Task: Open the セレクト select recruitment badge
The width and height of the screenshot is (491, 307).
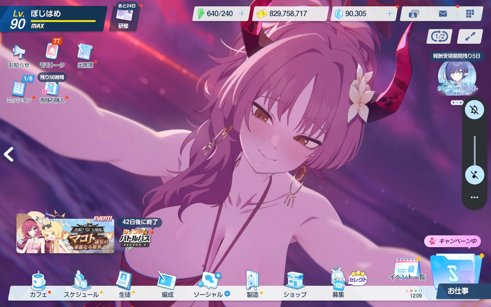Action: point(358,278)
